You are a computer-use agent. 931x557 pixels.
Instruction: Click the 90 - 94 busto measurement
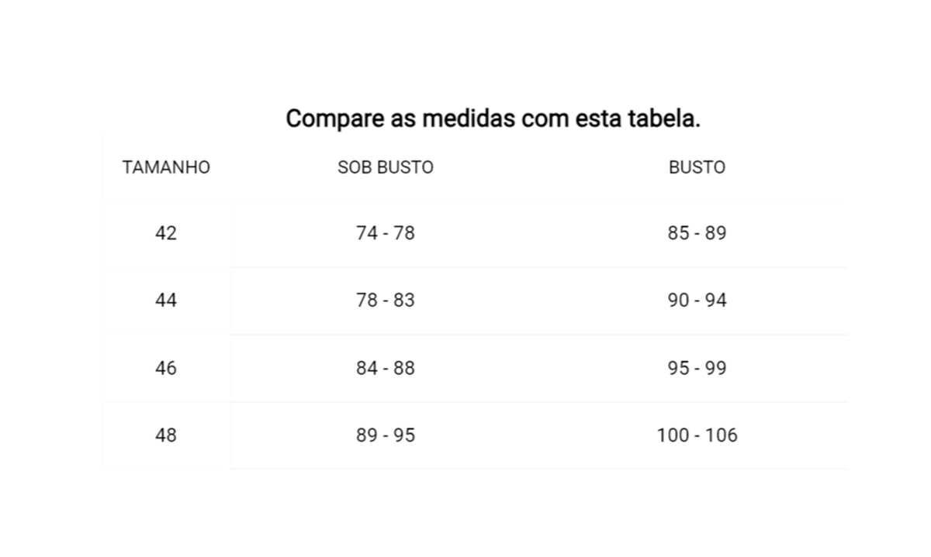[x=697, y=301]
